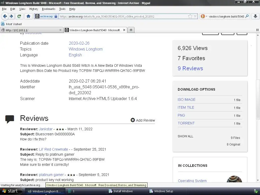Open the Edit menu
The image size is (260, 195).
click(13, 9)
